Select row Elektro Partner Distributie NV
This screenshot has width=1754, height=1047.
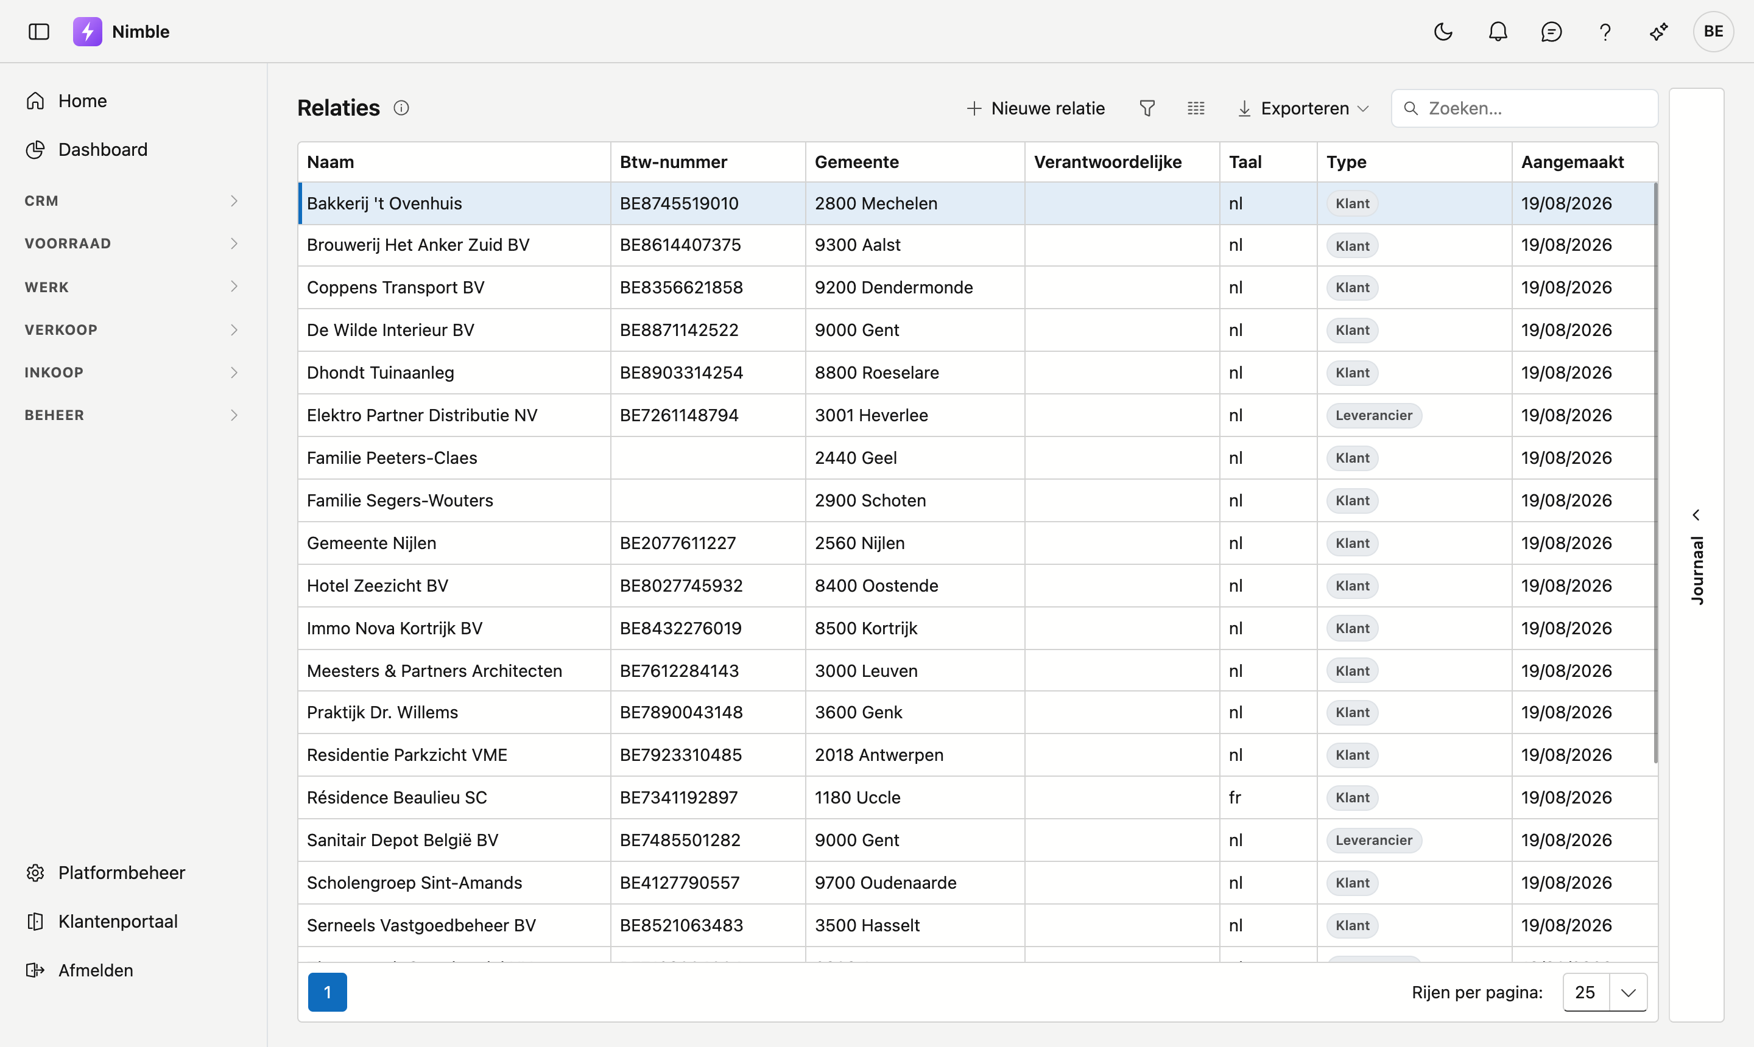click(x=977, y=415)
